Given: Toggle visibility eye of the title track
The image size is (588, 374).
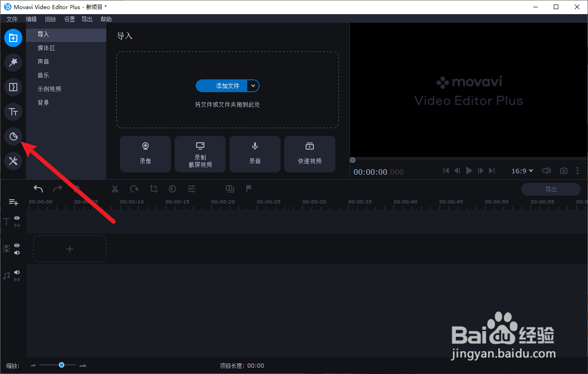Looking at the screenshot, I should click(x=17, y=218).
